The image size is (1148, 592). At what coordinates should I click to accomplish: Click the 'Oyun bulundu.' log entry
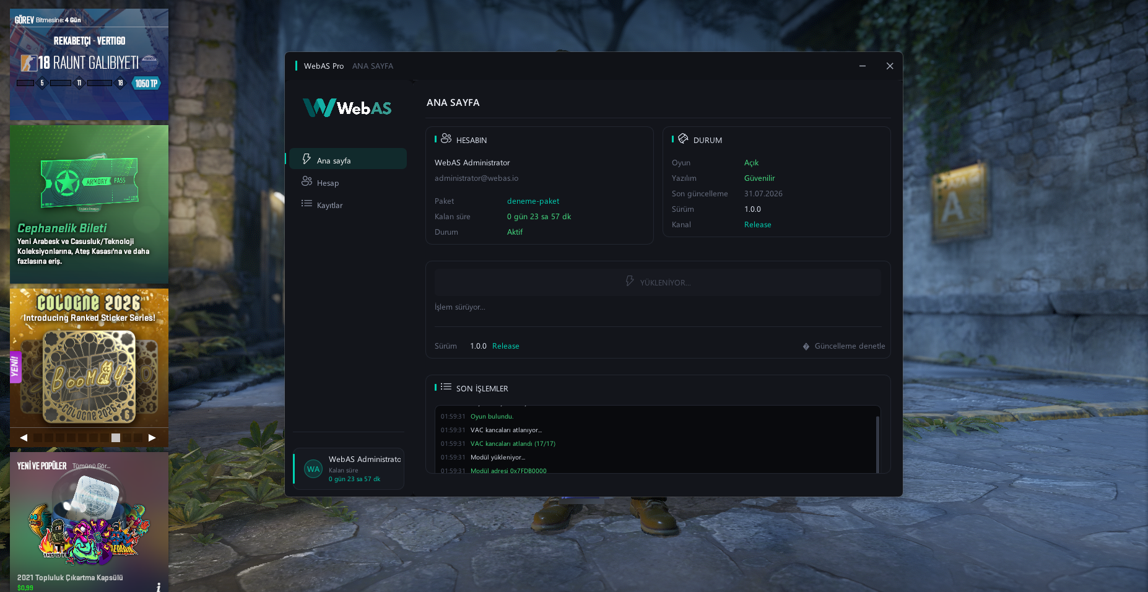coord(492,417)
